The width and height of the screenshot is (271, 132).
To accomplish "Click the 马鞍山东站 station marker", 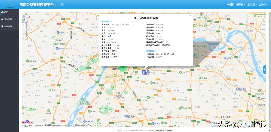I will click(84, 122).
